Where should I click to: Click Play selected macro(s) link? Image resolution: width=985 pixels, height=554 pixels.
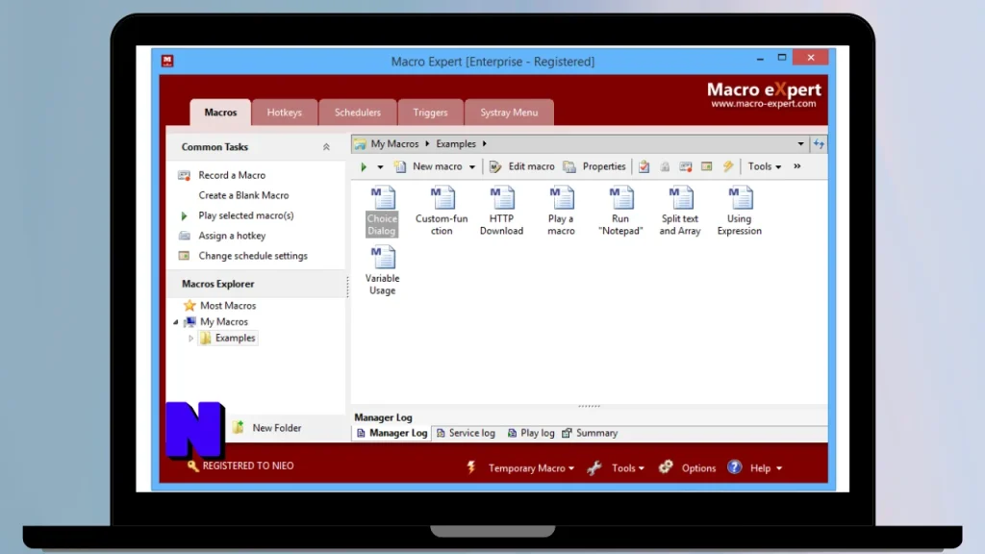click(245, 215)
